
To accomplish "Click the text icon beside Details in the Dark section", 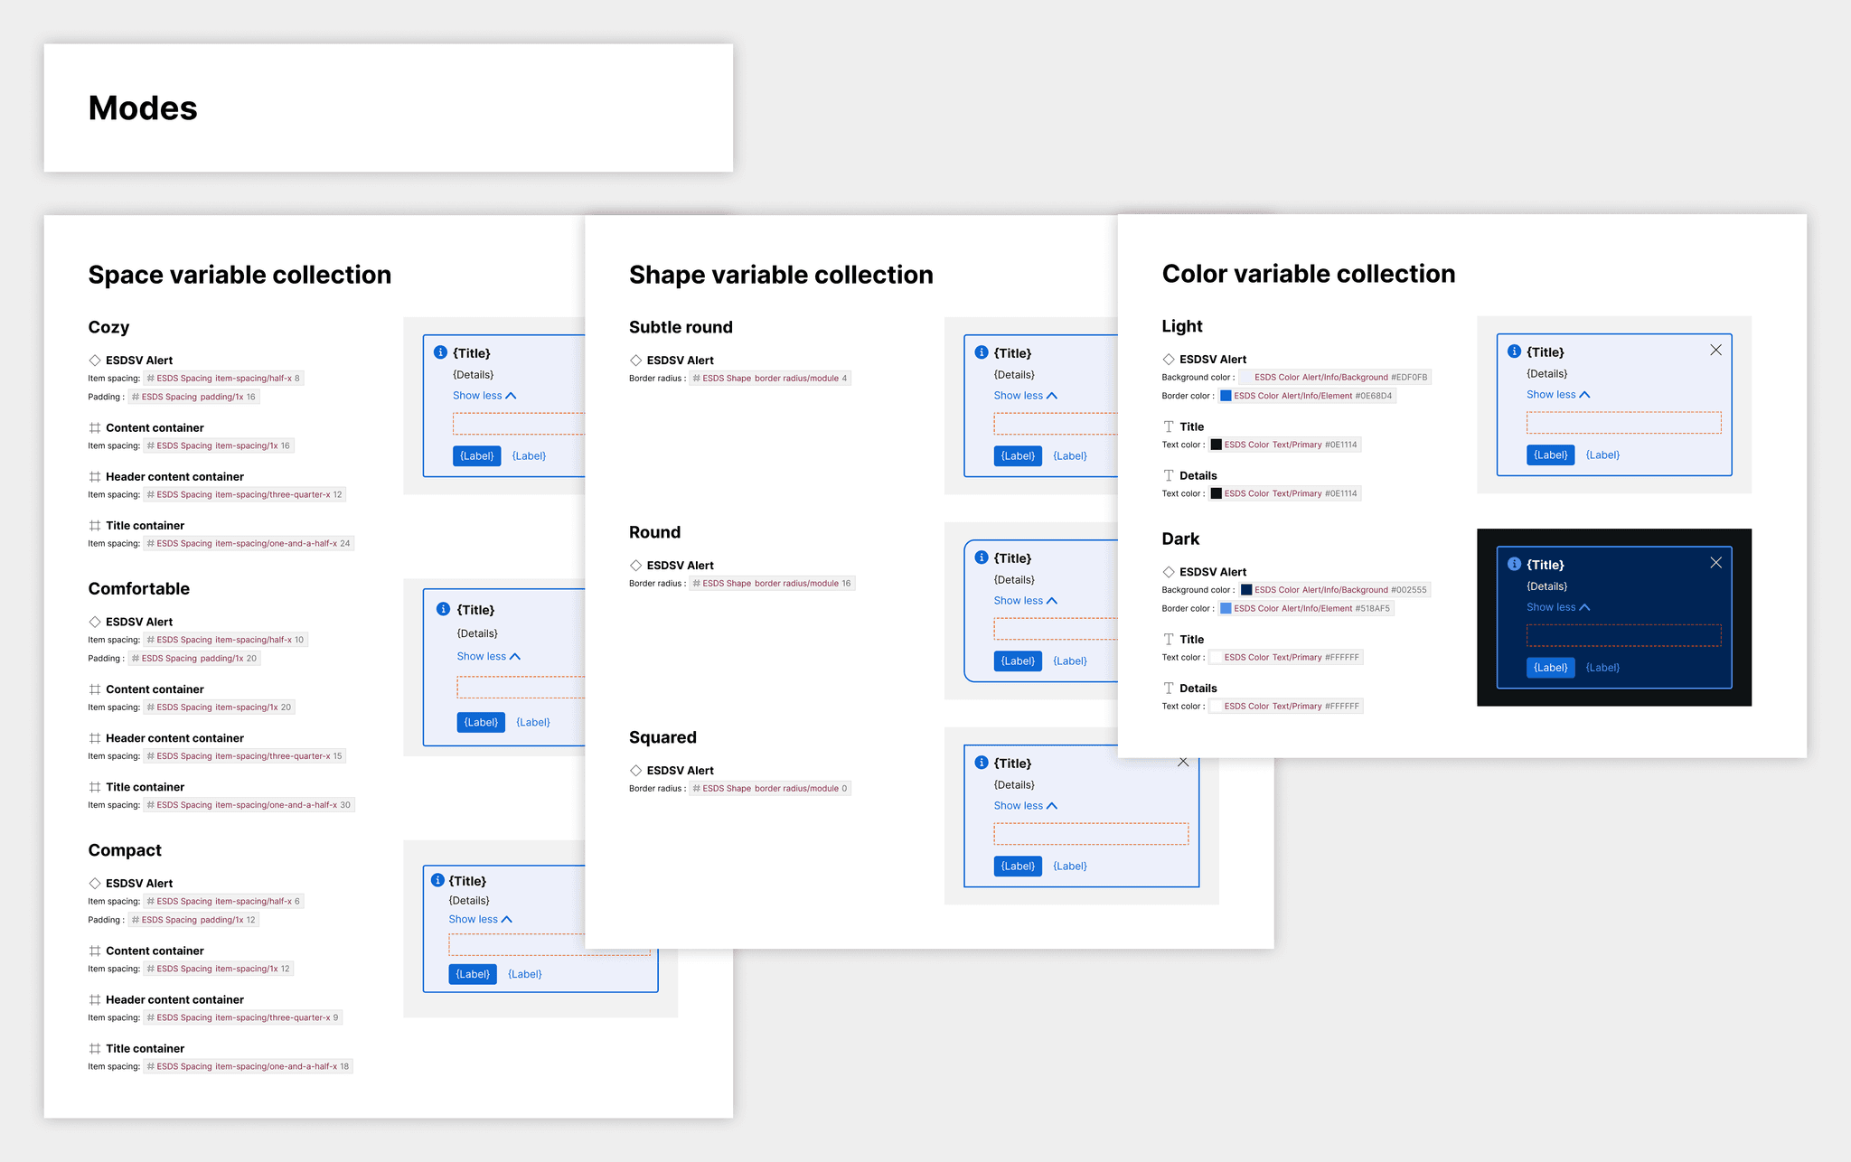I will tap(1168, 688).
